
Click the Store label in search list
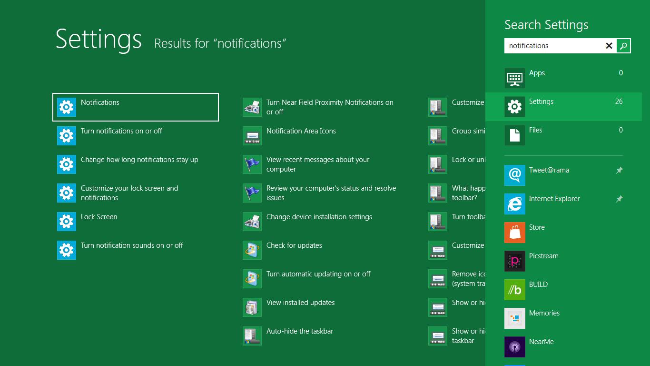click(x=537, y=227)
